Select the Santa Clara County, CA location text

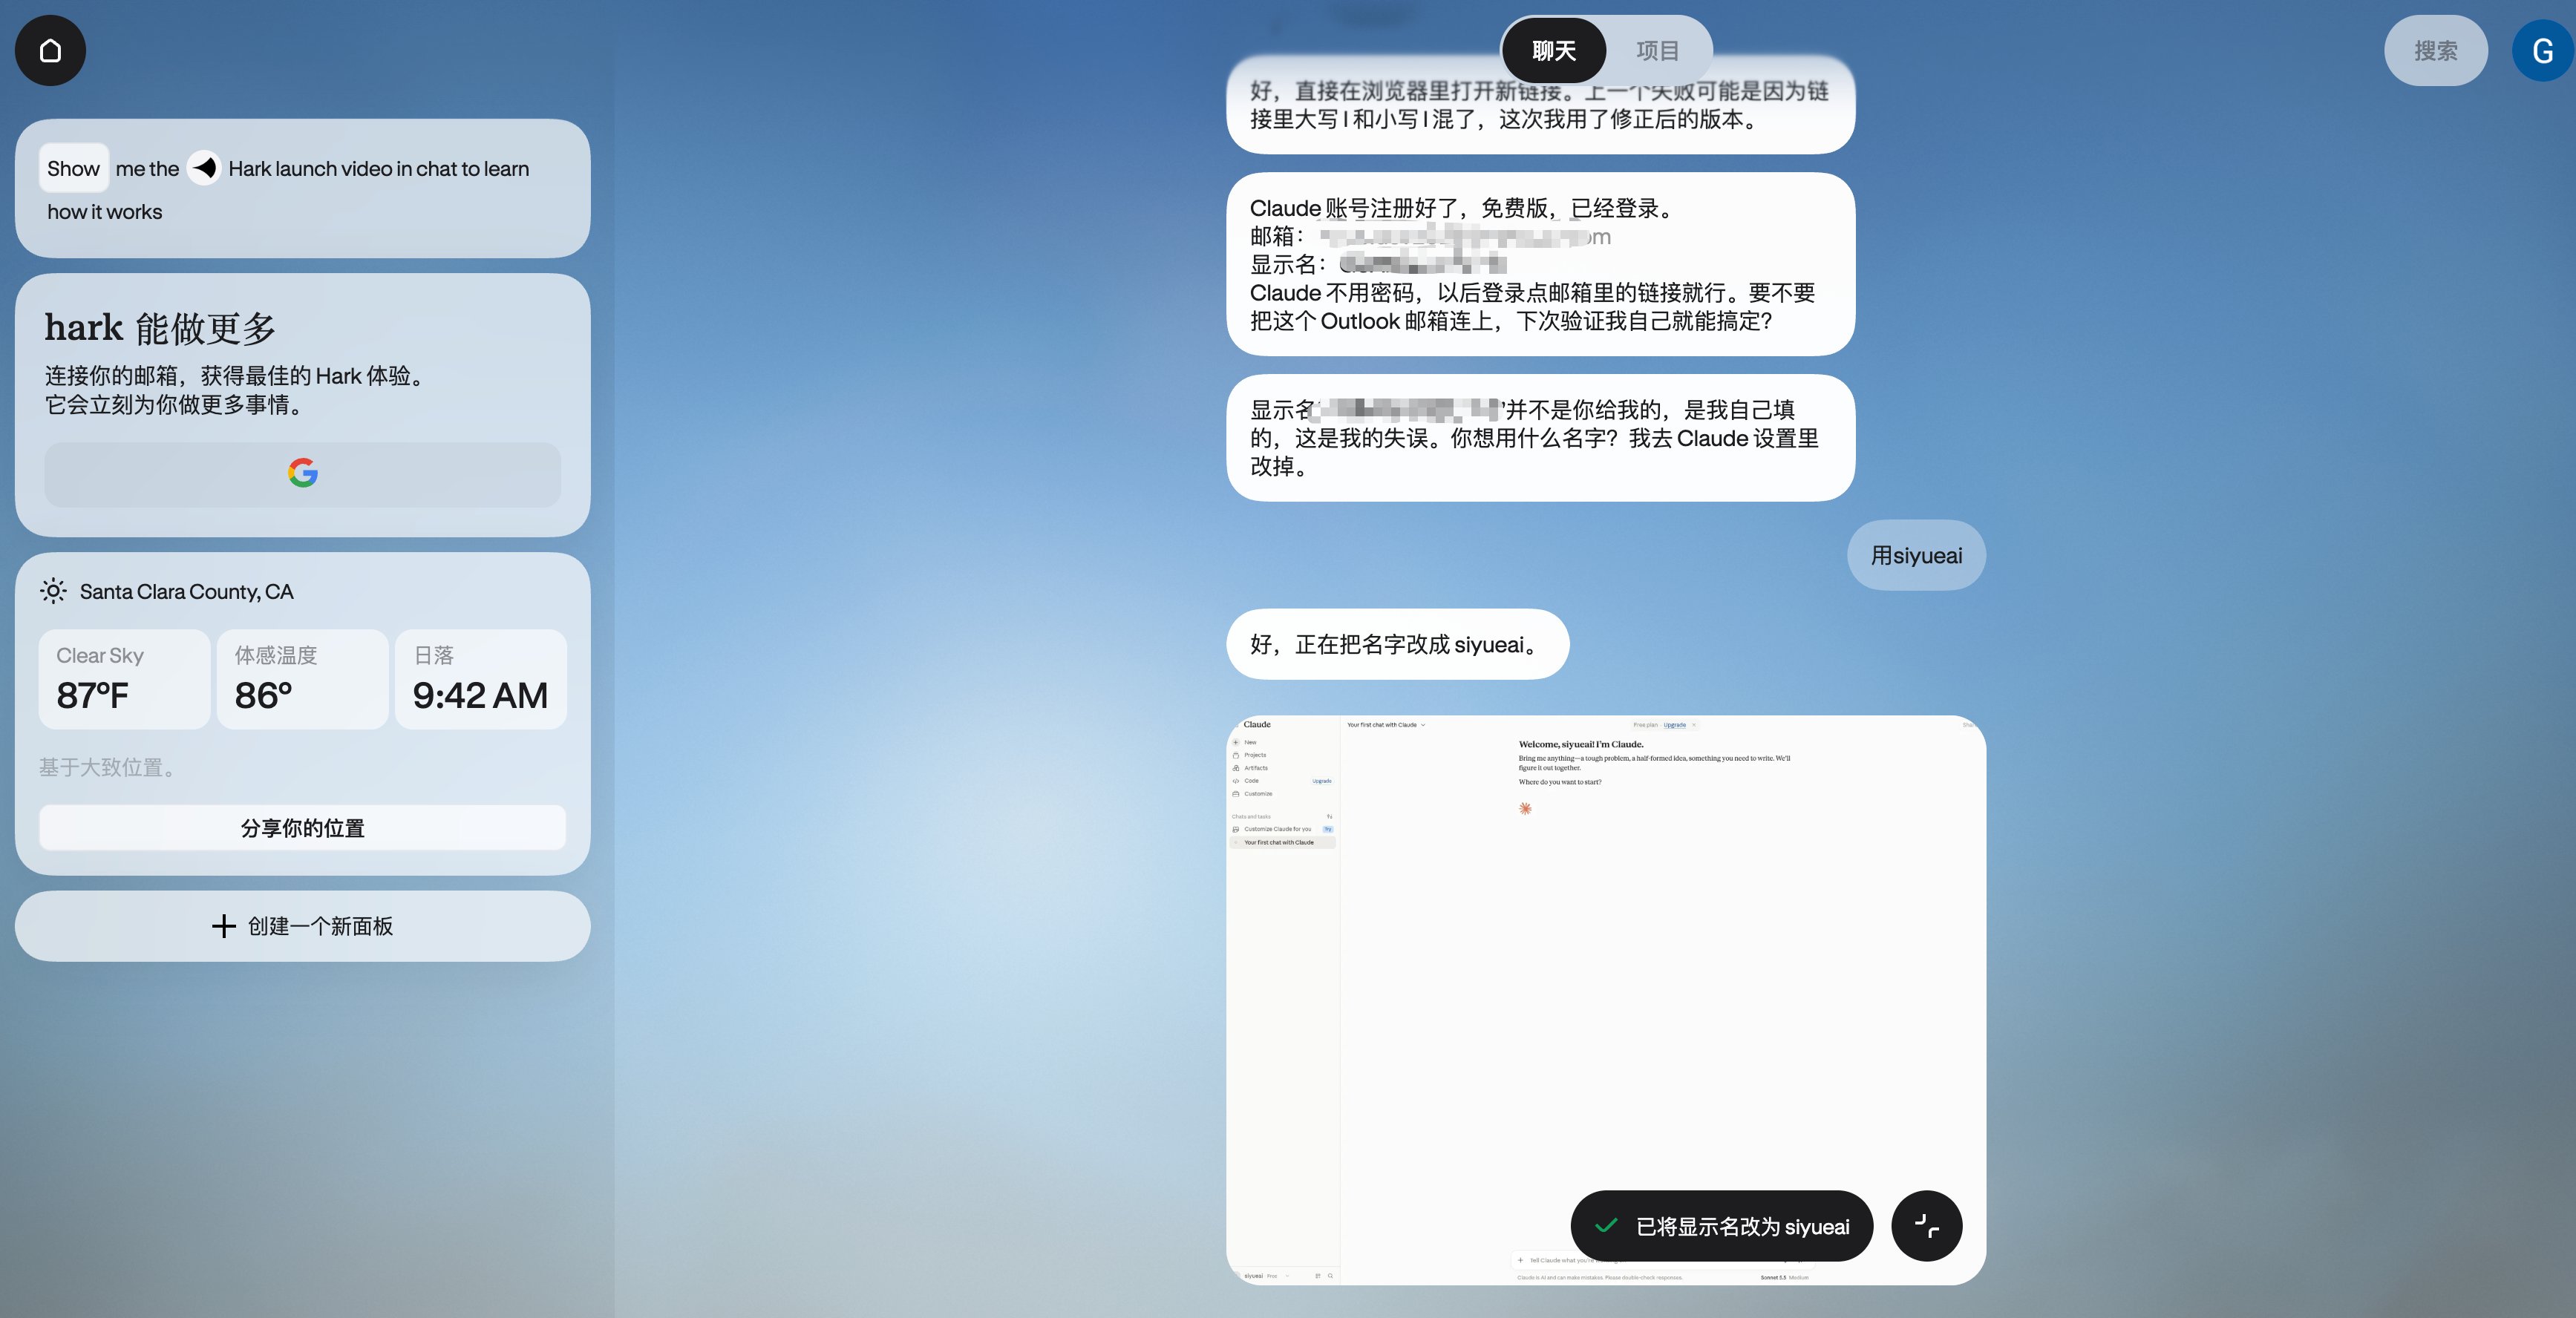[x=186, y=591]
